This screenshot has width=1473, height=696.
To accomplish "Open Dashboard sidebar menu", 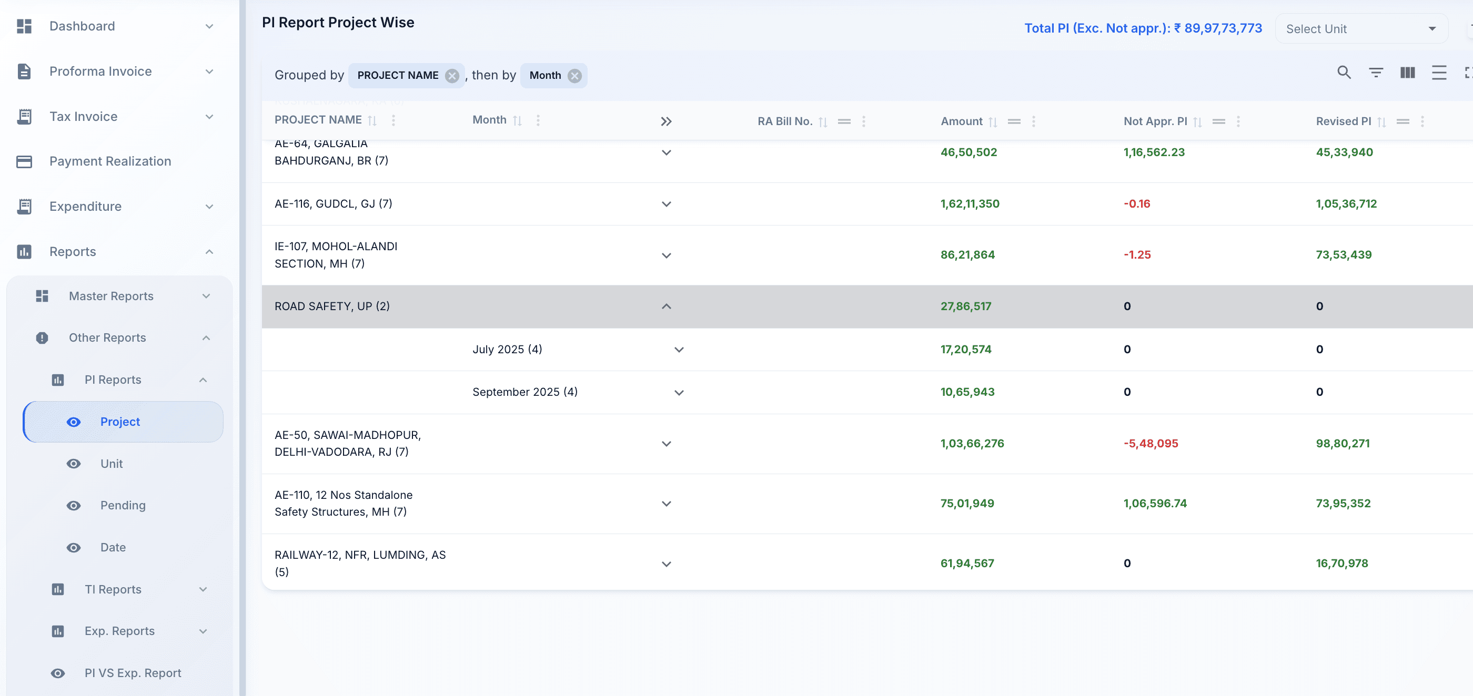I will pos(116,26).
